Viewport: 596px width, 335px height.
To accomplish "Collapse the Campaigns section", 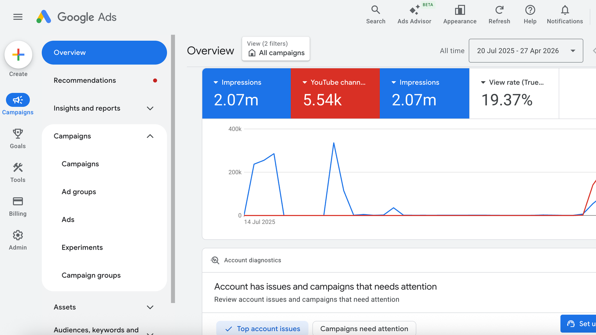I will (x=150, y=136).
